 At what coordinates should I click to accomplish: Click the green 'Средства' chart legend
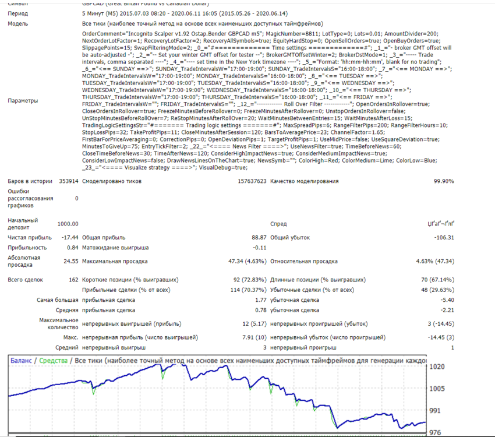click(54, 360)
